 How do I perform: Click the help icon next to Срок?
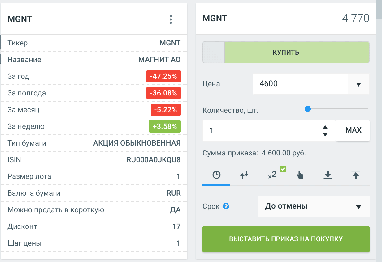coord(226,206)
